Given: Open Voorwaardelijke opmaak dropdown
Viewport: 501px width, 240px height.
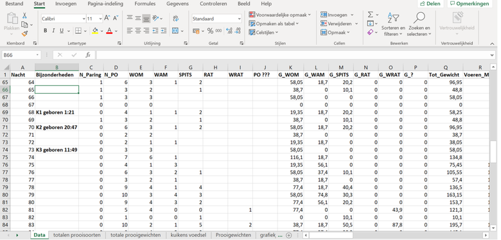Looking at the screenshot, I should point(279,15).
